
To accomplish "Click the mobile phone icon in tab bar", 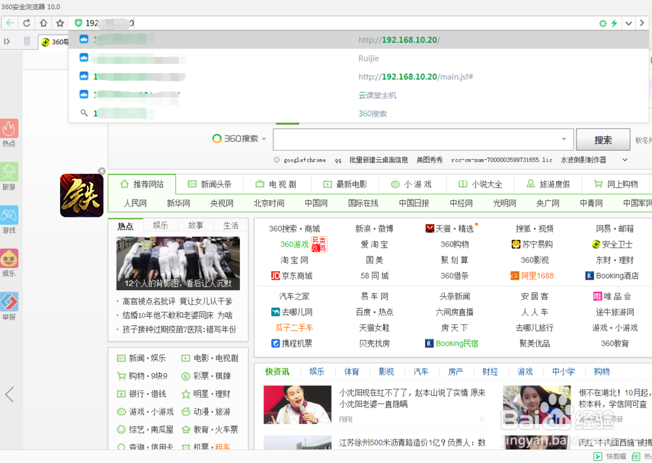I will [x=27, y=41].
